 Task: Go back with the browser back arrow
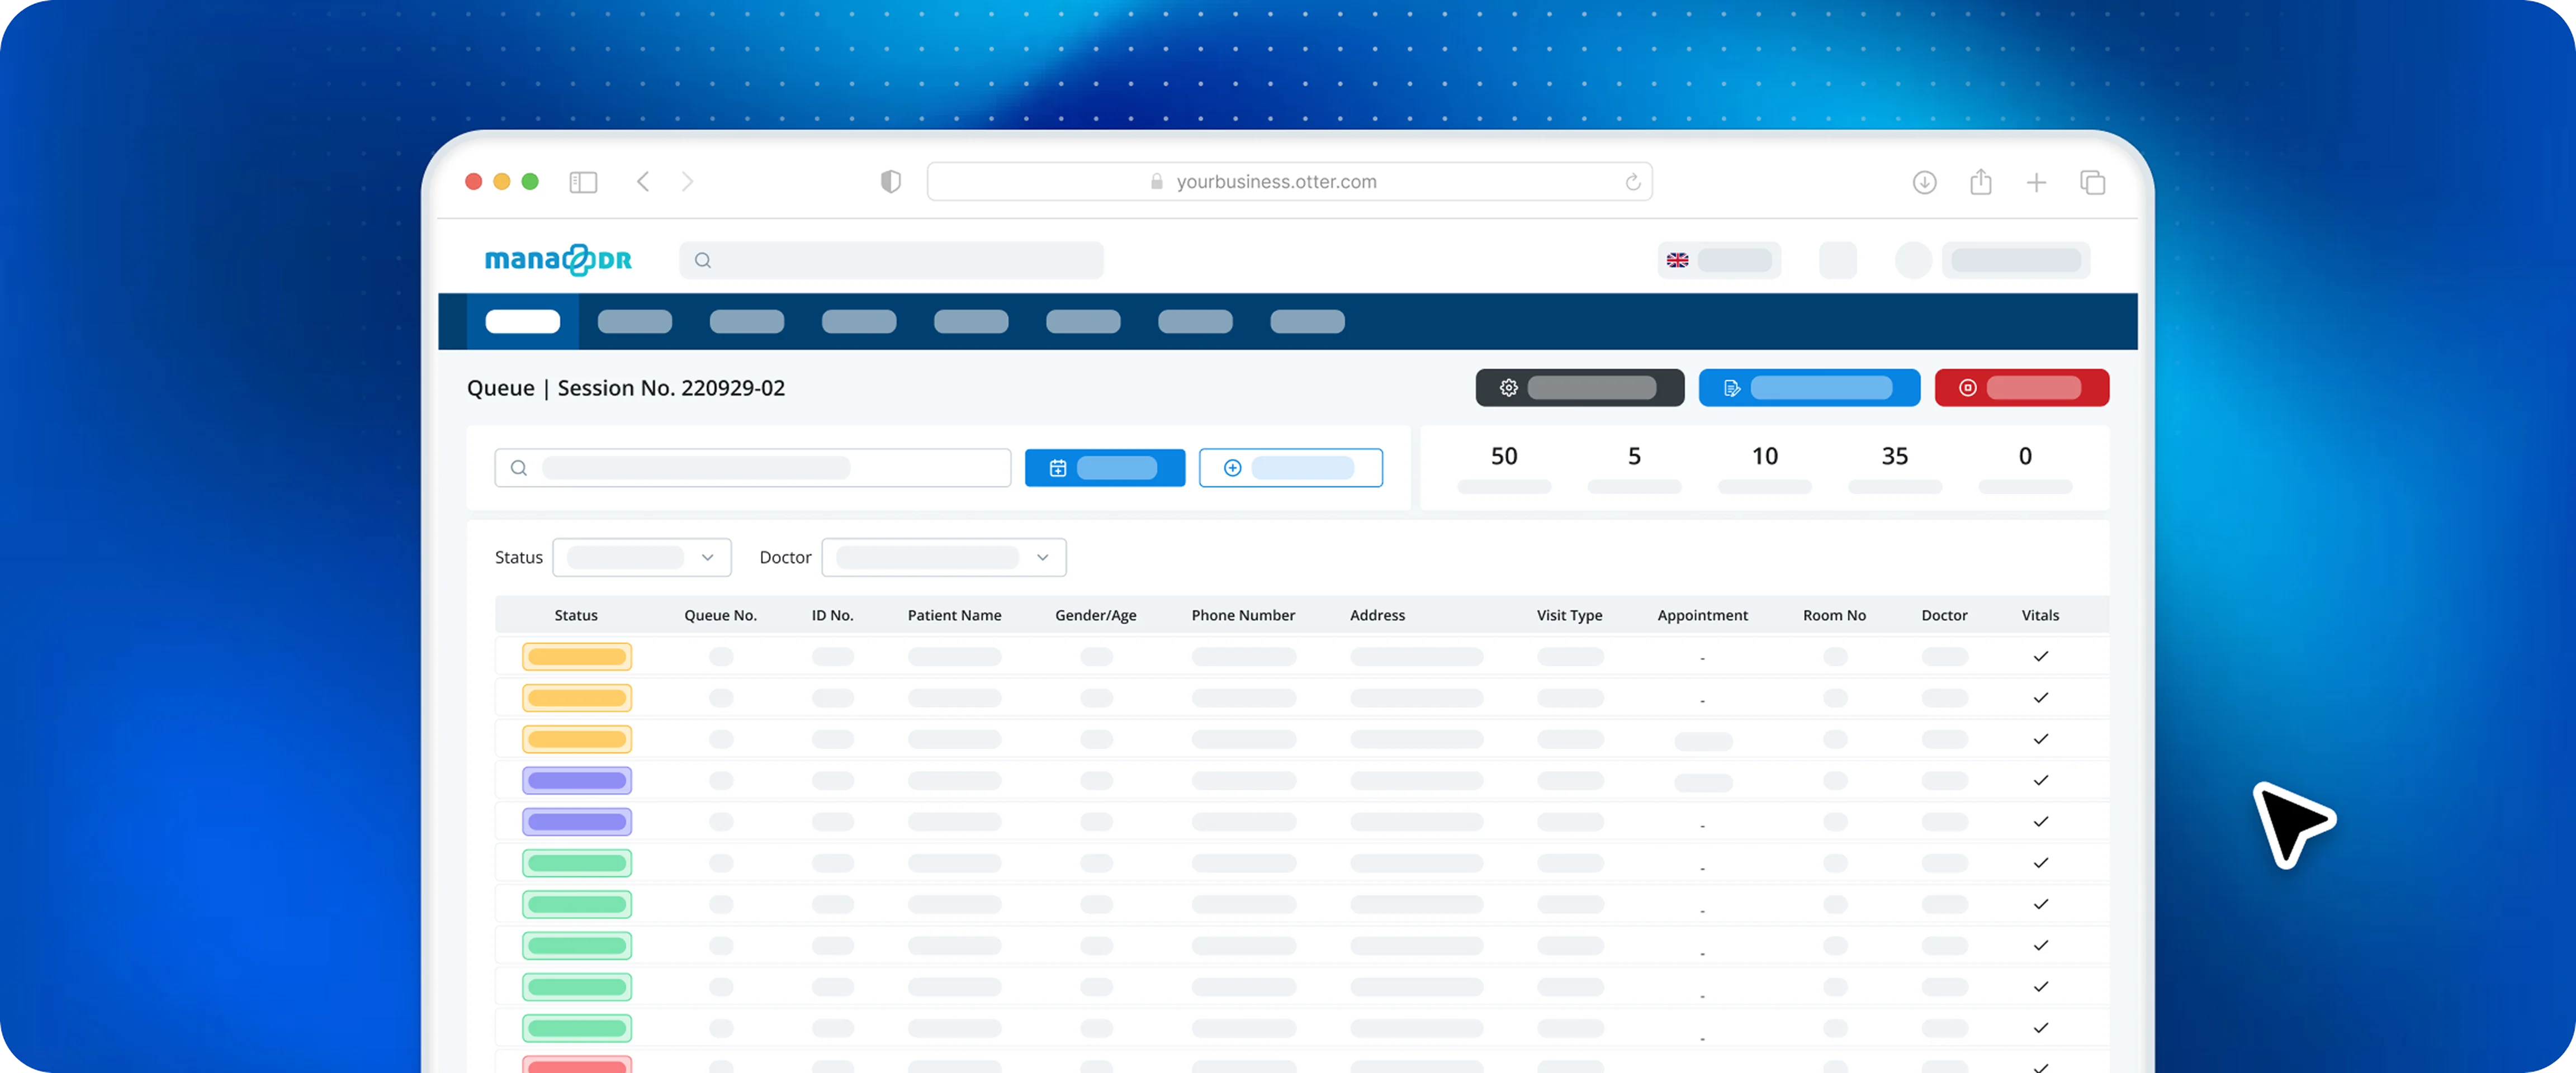[x=643, y=182]
